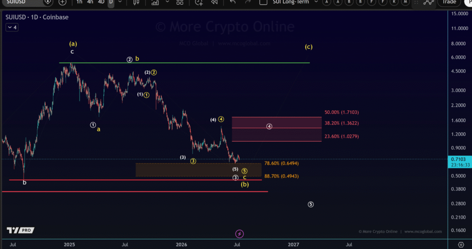Undo the last chart action

233,2
